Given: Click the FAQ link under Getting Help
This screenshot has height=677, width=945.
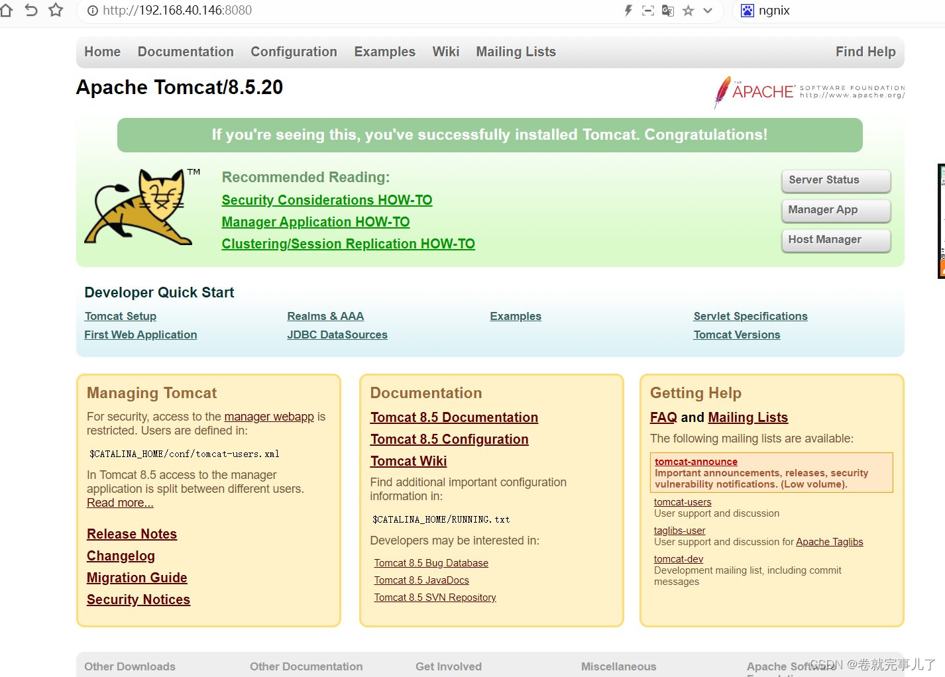Looking at the screenshot, I should point(663,417).
